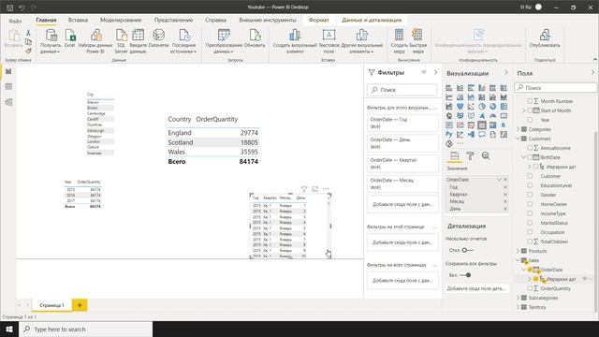
Task: Check the MaritalStatus field checkbox
Action: click(530, 223)
